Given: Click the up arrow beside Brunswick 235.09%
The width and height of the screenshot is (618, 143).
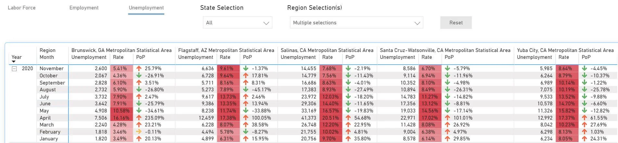Looking at the screenshot, I should [139, 118].
